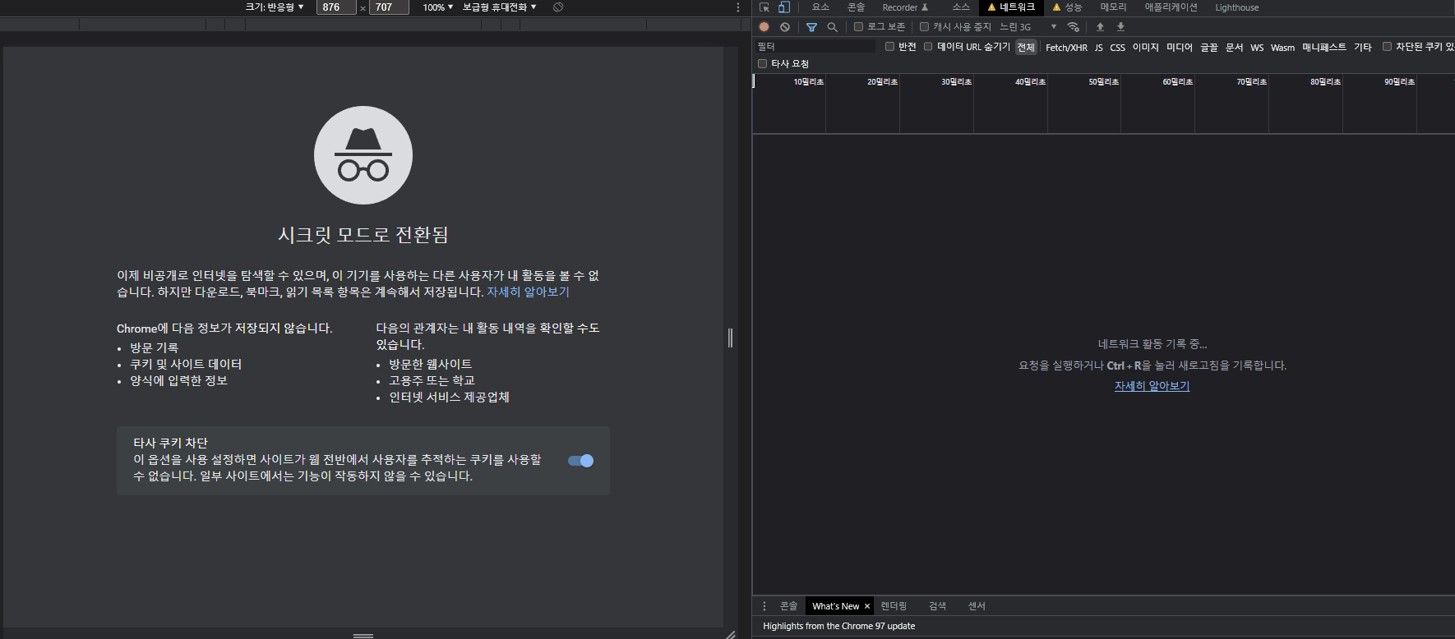The image size is (1455, 639).
Task: Open the 느린 3G throttling dropdown
Action: (x=1028, y=27)
